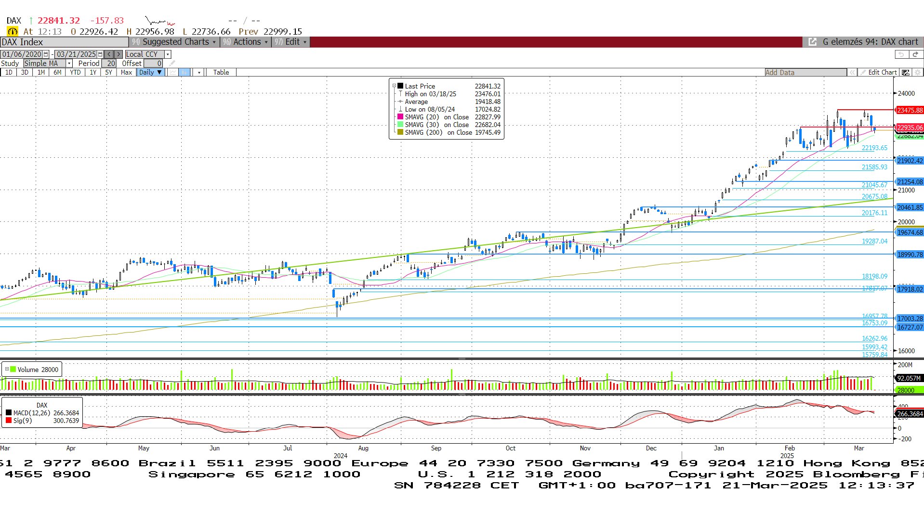Click the Low on 08/05/24 marker icon
Viewport: 924px width, 512px height.
400,109
